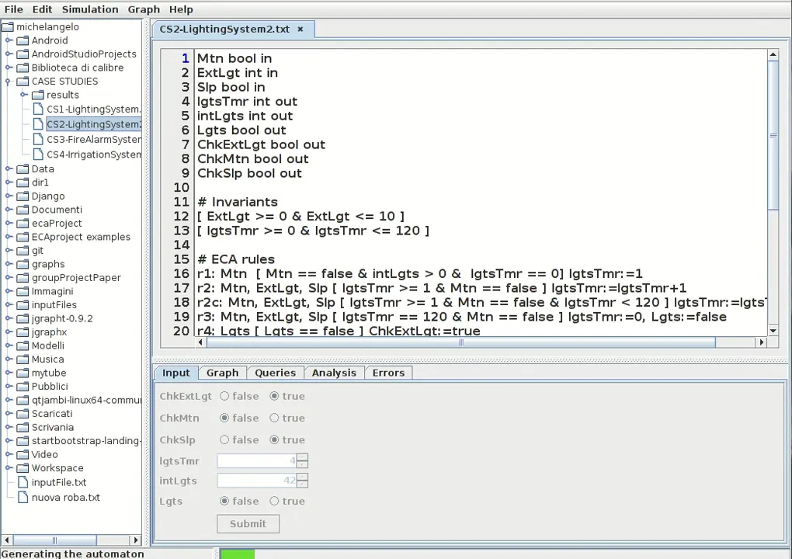Expand the Workspace folder node

pyautogui.click(x=9, y=467)
